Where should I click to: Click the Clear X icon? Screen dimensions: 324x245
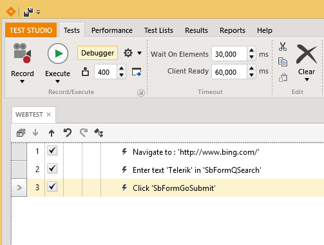coord(307,54)
